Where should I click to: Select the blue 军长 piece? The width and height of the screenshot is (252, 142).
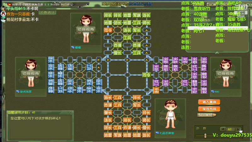(89, 82)
